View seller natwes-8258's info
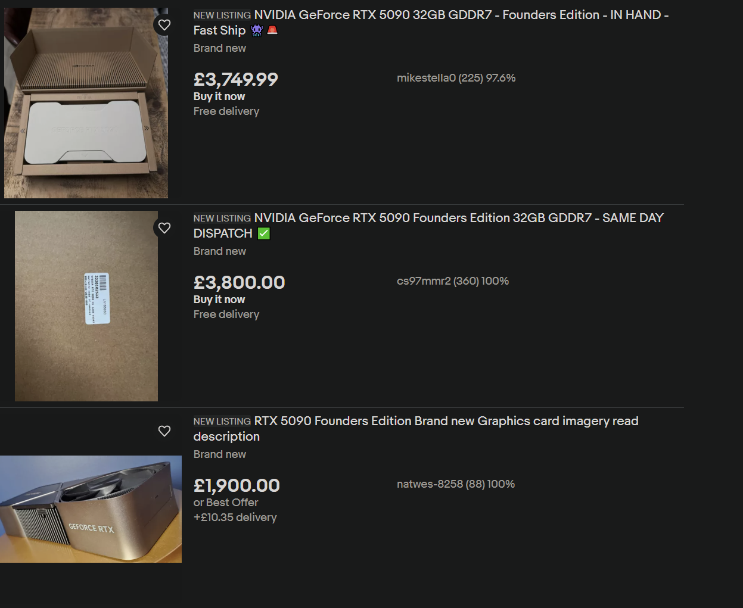The width and height of the screenshot is (743, 608). [x=455, y=484]
